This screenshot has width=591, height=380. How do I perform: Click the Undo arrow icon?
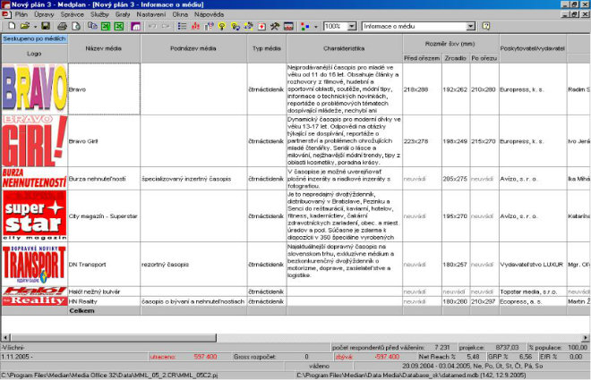coord(152,26)
